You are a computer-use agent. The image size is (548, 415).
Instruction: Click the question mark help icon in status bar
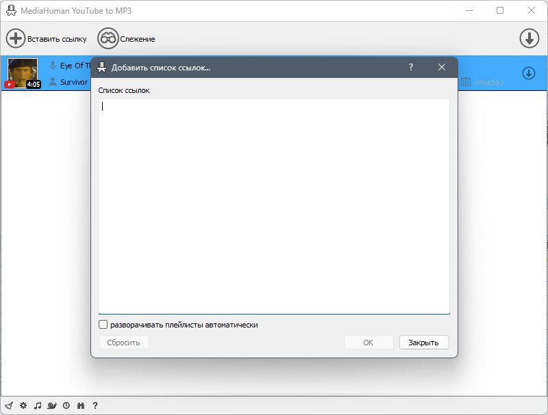(95, 405)
